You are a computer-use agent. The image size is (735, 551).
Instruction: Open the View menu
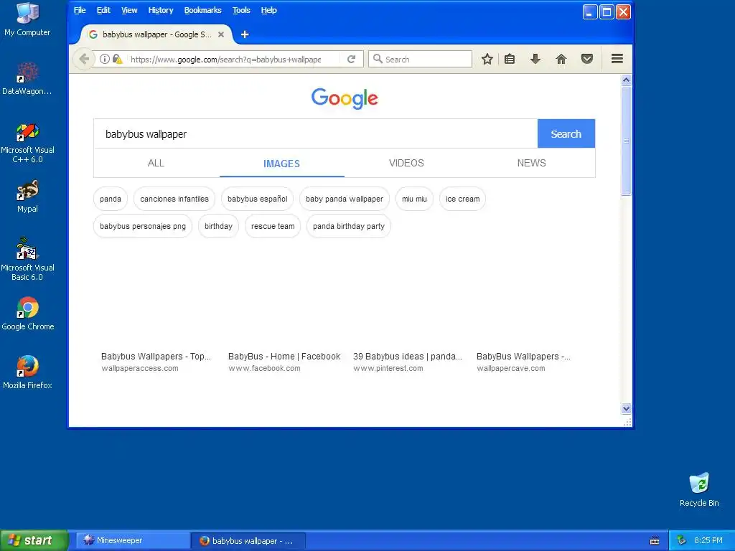pyautogui.click(x=129, y=10)
